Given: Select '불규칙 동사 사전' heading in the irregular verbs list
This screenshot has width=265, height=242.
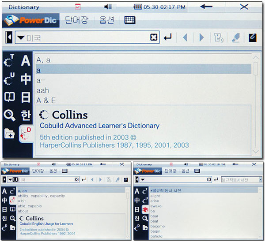Looking at the screenshot, I should pyautogui.click(x=204, y=190).
